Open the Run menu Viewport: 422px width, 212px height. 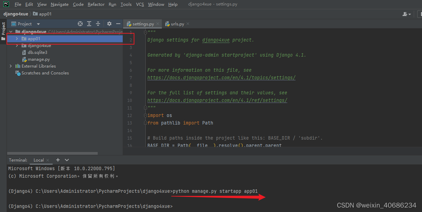click(112, 4)
